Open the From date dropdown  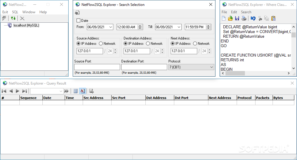tap(111, 27)
